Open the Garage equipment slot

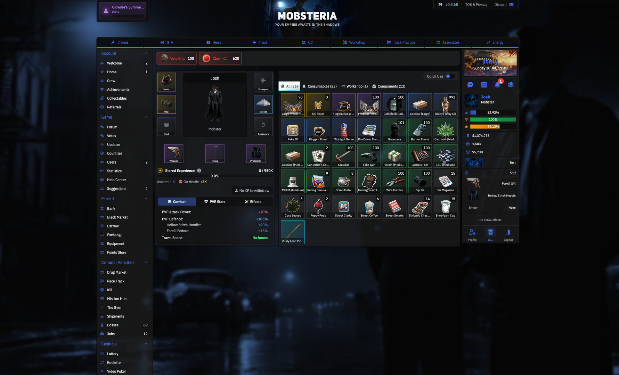click(x=263, y=104)
